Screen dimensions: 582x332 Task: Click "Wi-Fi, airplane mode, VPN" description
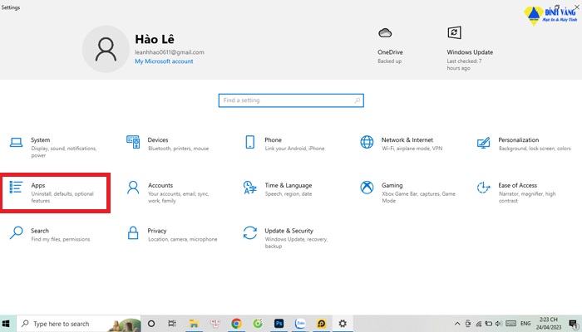412,149
